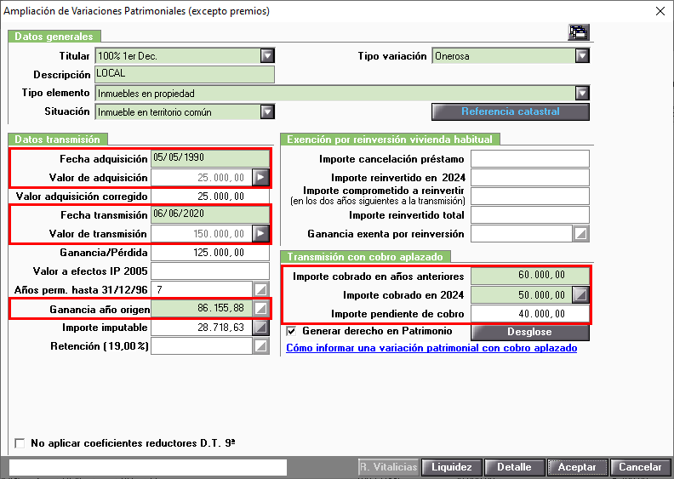Click the Años perm. field showing 7

(202, 289)
